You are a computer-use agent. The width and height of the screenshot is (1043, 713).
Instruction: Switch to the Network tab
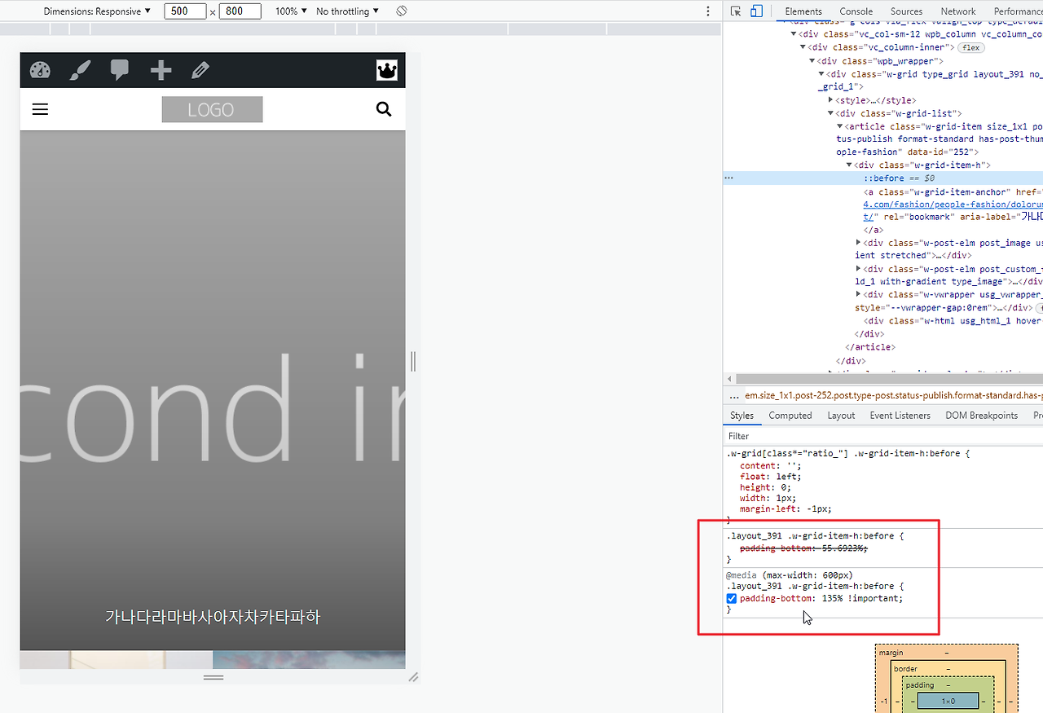pyautogui.click(x=958, y=11)
